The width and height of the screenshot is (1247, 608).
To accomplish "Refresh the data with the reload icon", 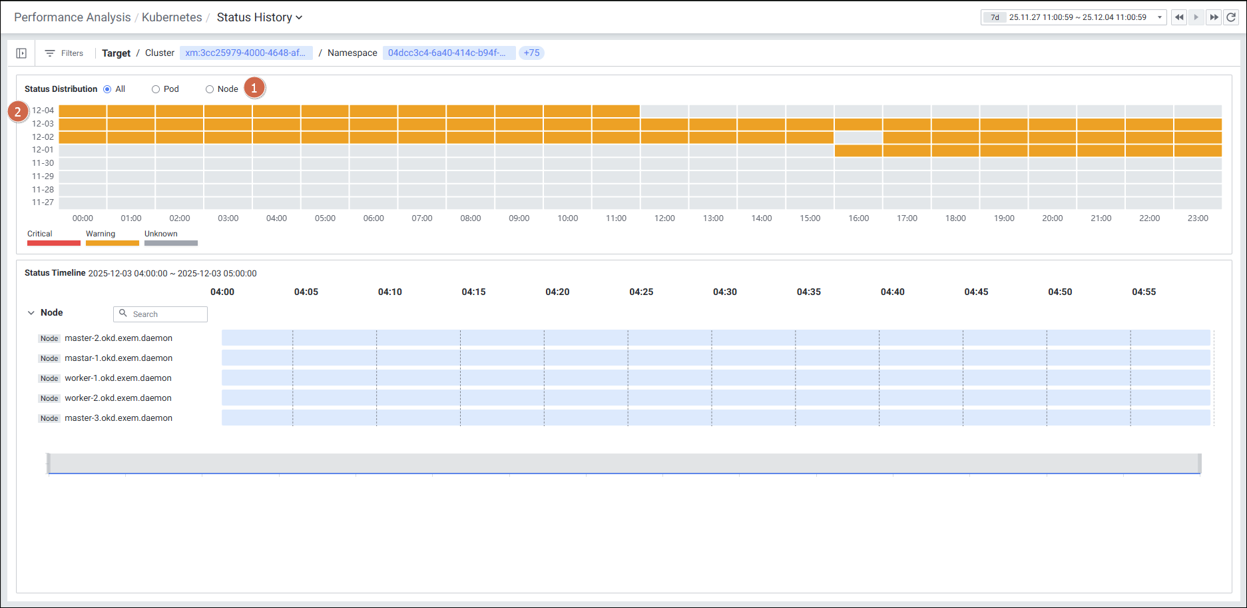I will (x=1231, y=17).
